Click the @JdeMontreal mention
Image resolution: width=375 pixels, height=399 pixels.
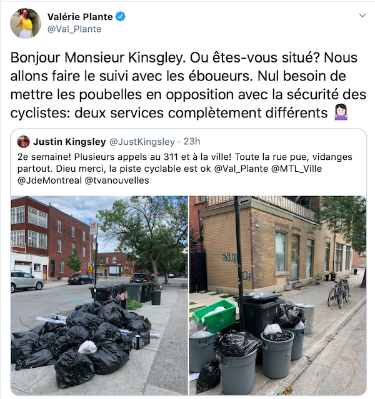coord(49,180)
